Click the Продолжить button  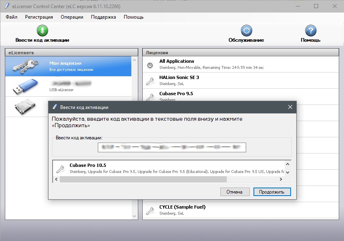(x=272, y=192)
